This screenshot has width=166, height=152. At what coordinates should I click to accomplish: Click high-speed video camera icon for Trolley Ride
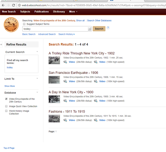pyautogui.click(x=96, y=62)
